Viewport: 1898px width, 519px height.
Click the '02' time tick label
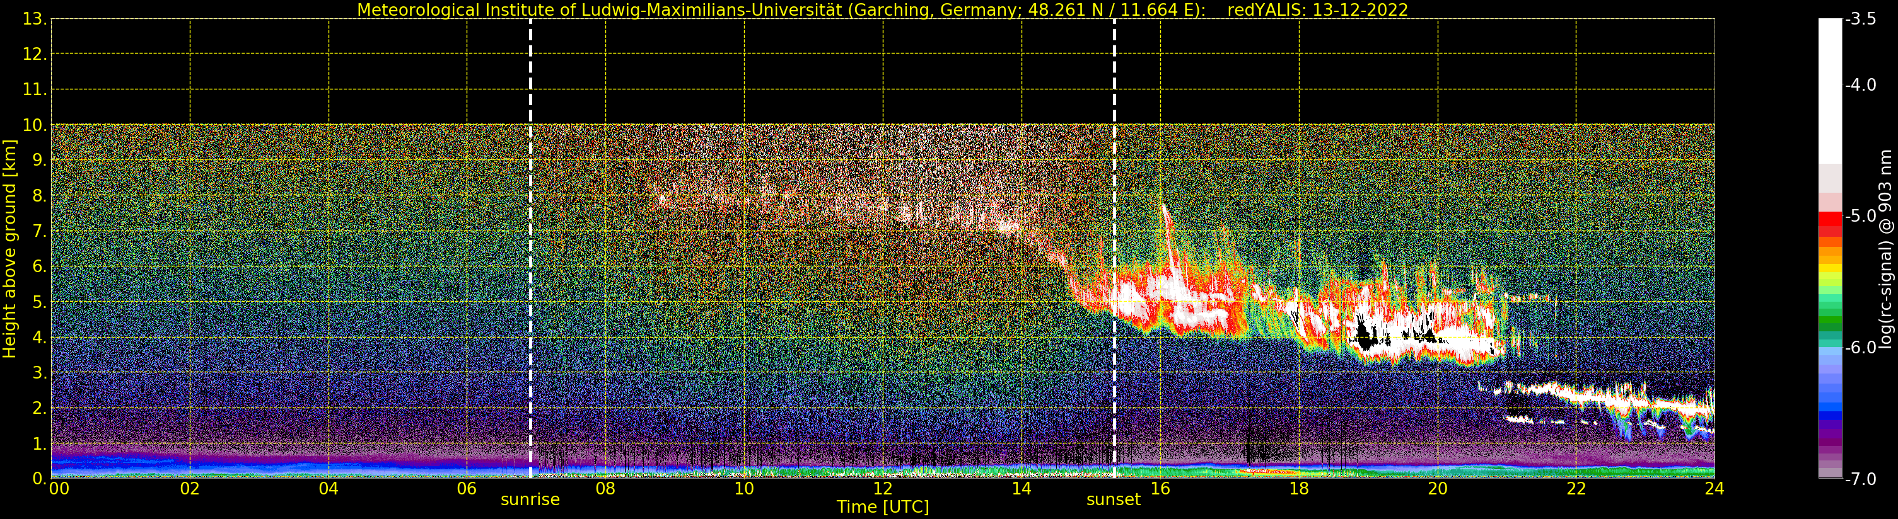tap(189, 488)
